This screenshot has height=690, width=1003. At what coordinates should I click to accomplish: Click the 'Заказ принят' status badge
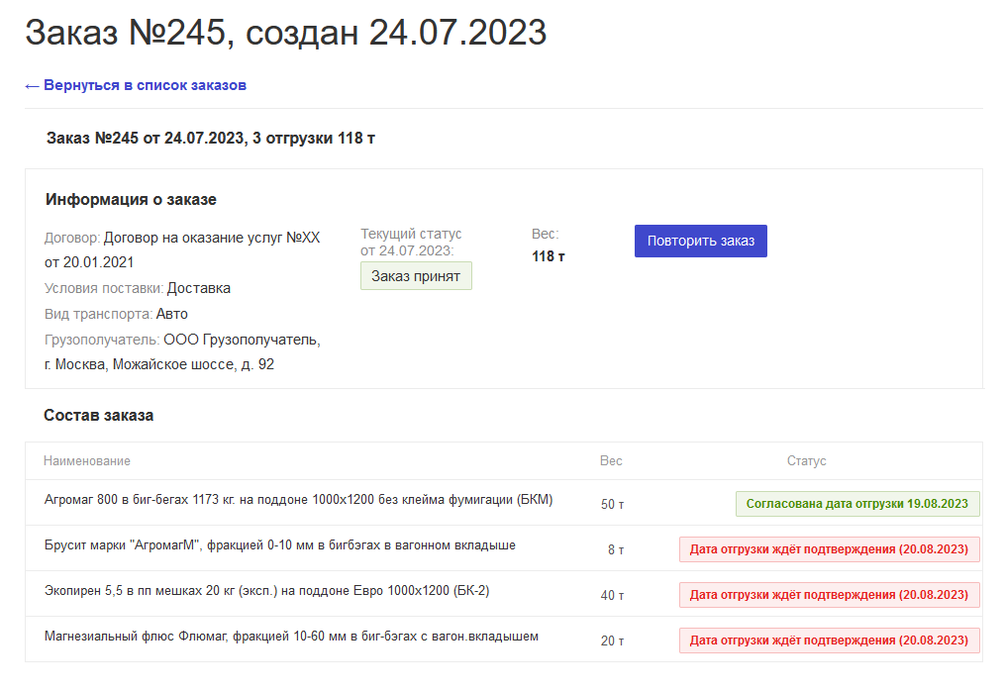416,276
